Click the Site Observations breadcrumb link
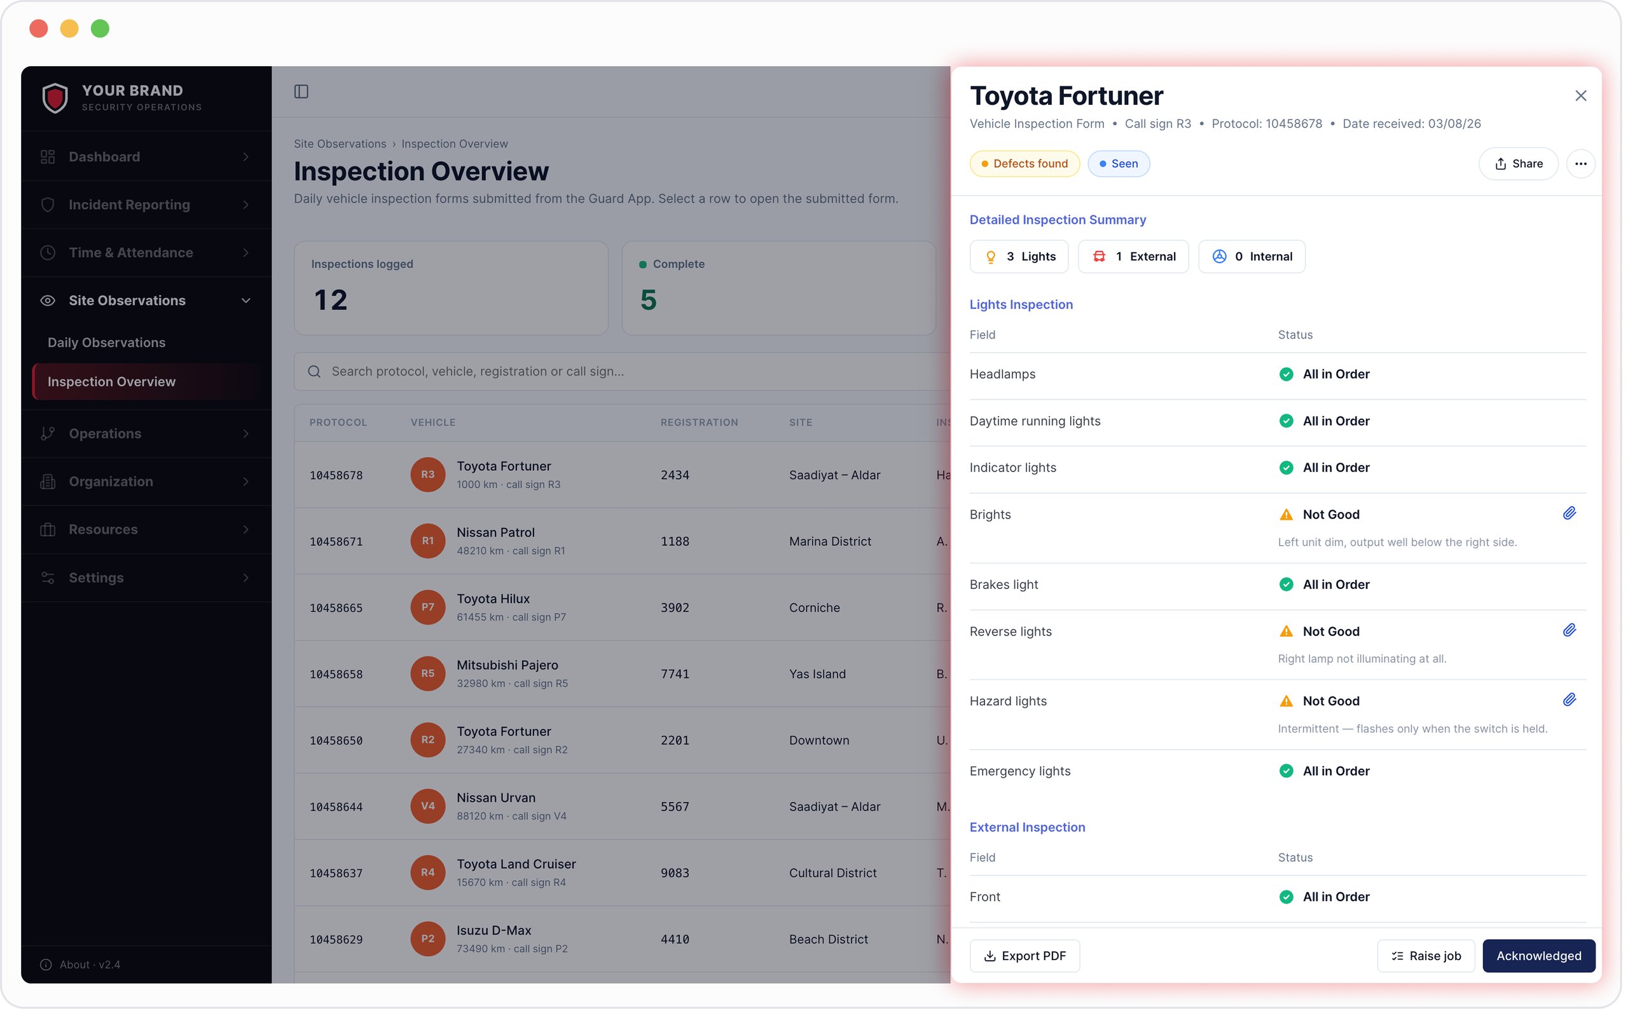Screen dimensions: 1628x1009 coord(340,144)
